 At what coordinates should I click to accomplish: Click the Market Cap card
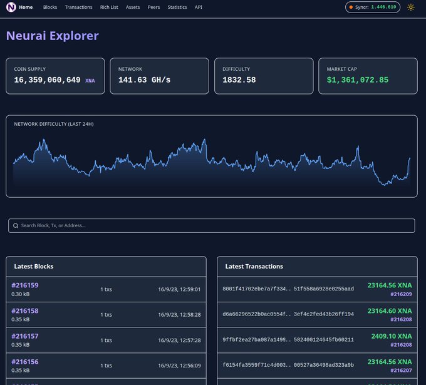(x=368, y=76)
